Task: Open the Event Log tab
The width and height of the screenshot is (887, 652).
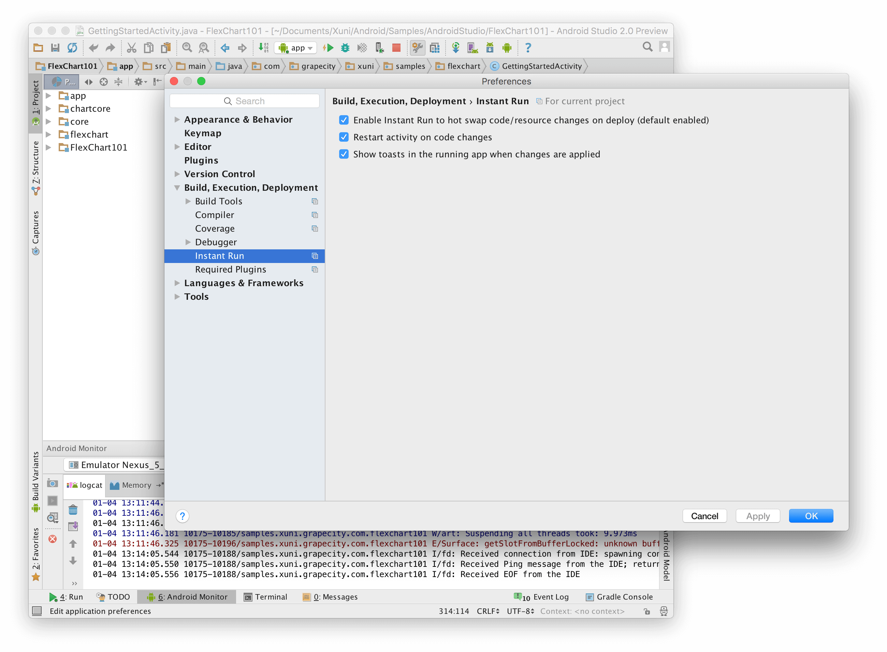Action: [541, 597]
